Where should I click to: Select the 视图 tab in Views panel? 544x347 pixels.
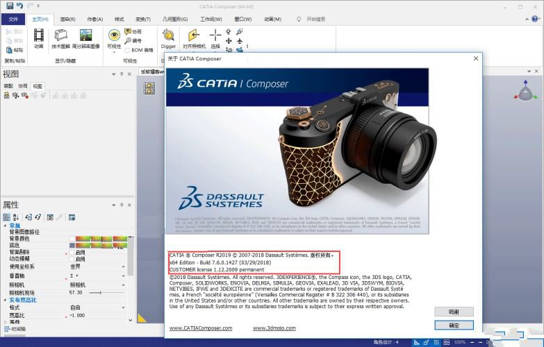(x=37, y=86)
